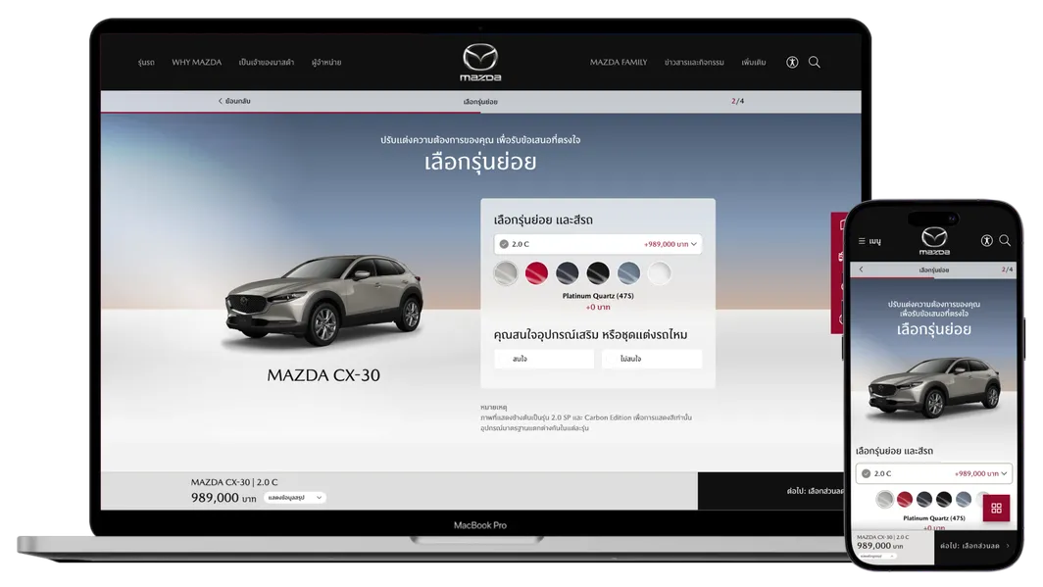Pick the dark gray swatch on phone
1043x587 pixels.
[924, 499]
